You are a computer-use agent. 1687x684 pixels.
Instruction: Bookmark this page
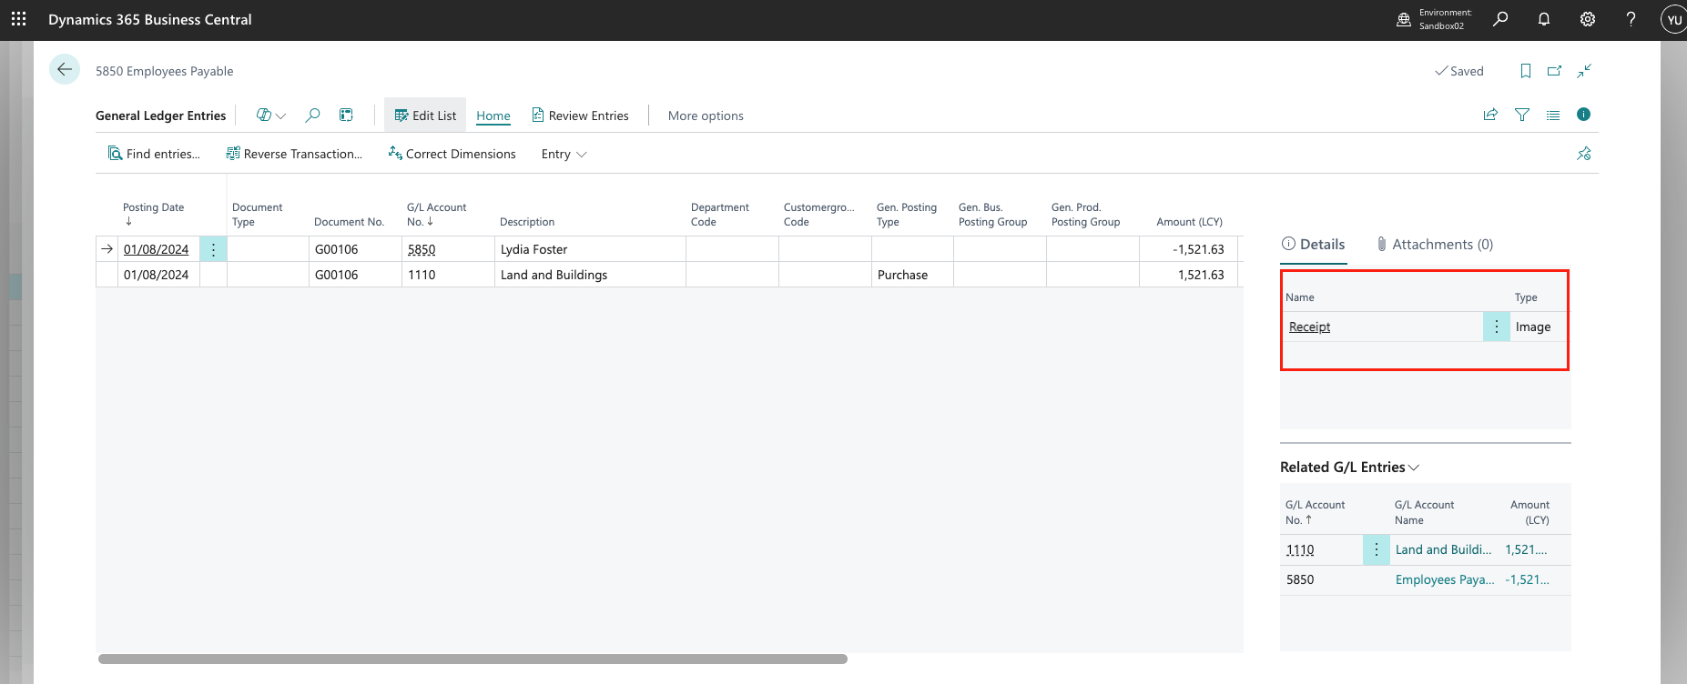[1526, 71]
